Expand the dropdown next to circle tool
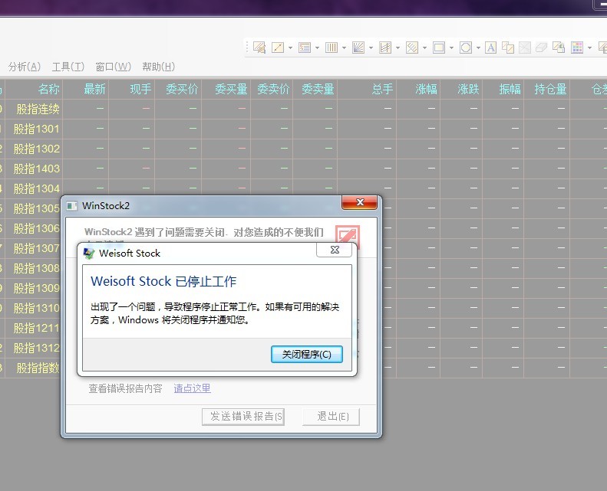 coord(478,47)
